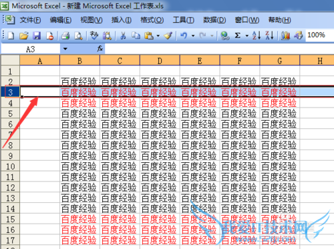The width and height of the screenshot is (334, 249).
Task: Open Print Preview
Action: pyautogui.click(x=78, y=35)
